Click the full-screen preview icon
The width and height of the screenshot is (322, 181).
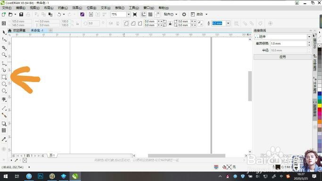(x=135, y=14)
